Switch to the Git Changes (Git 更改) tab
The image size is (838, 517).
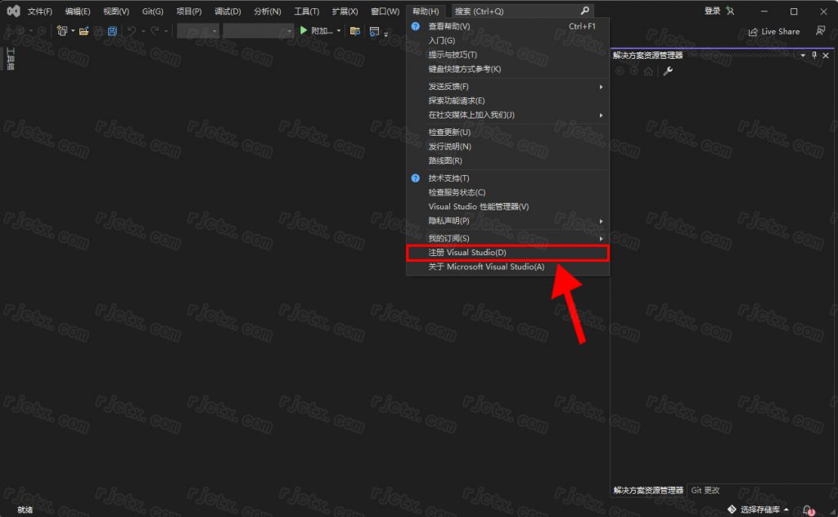(x=705, y=490)
